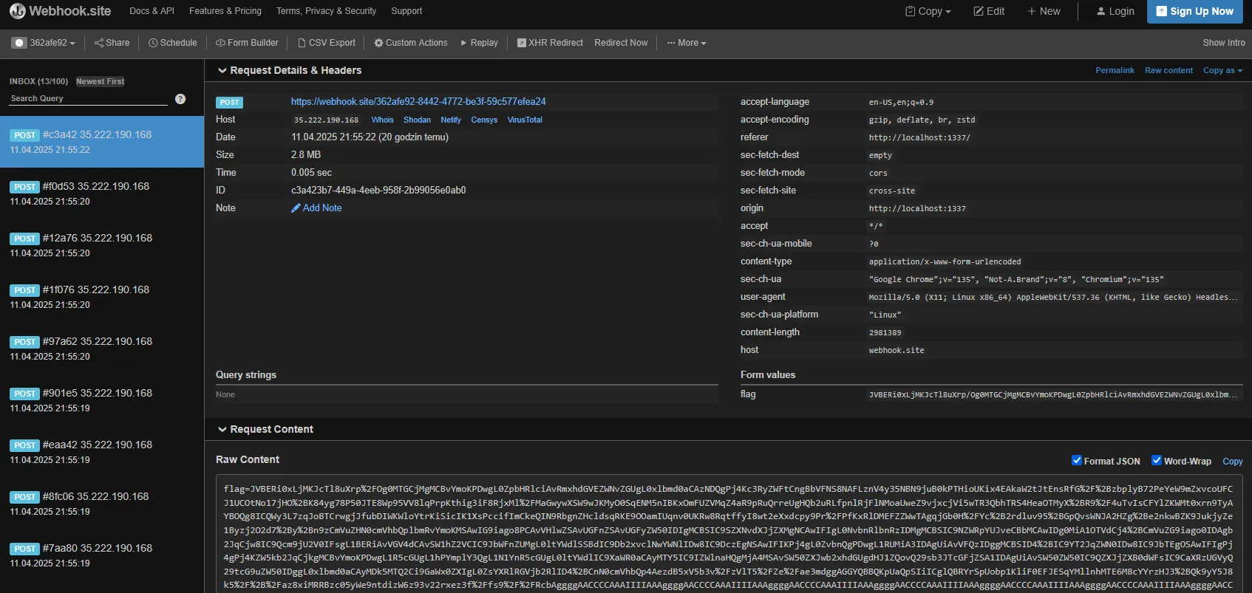Open Features & Pricing page
The width and height of the screenshot is (1252, 593).
tap(225, 11)
